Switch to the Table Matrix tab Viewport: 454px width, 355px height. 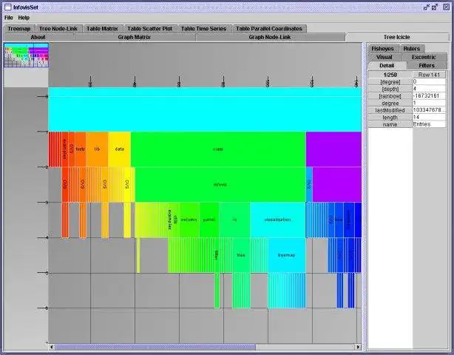102,29
